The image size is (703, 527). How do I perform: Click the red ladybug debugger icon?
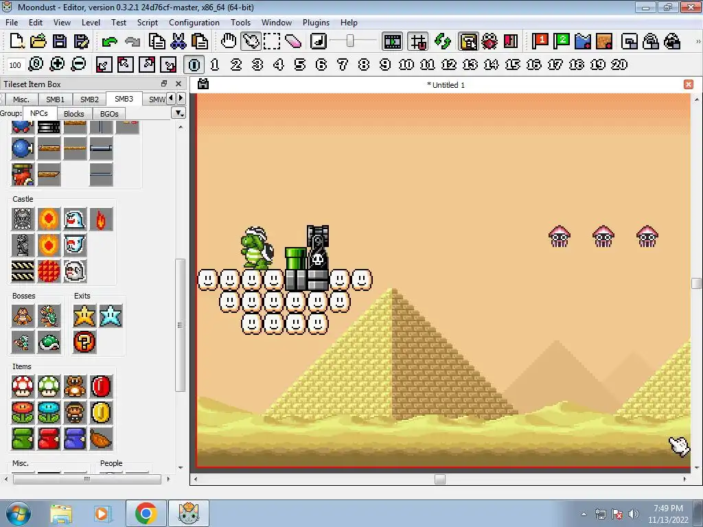point(489,41)
